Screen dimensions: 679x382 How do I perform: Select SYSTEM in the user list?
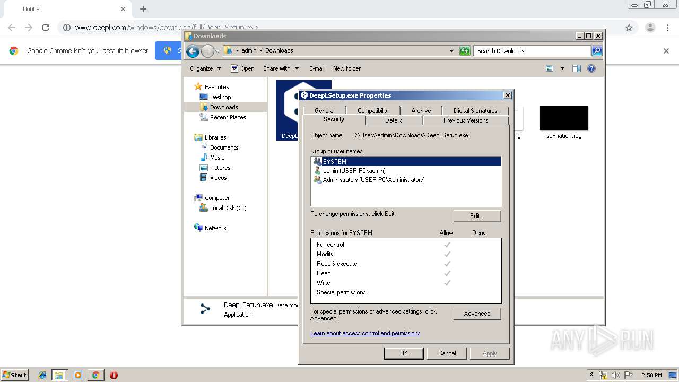pos(406,161)
